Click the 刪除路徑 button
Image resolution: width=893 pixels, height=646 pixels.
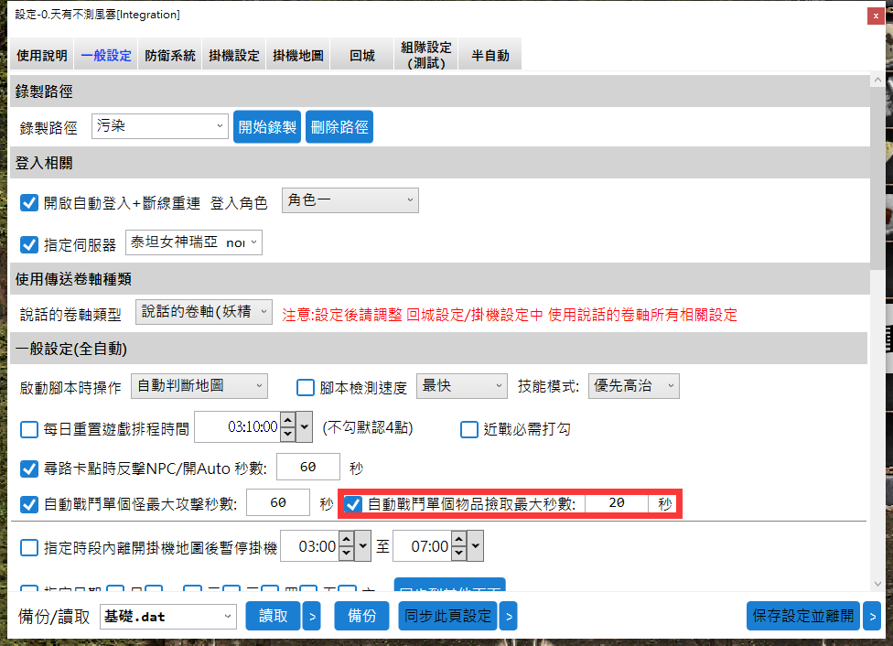click(339, 127)
